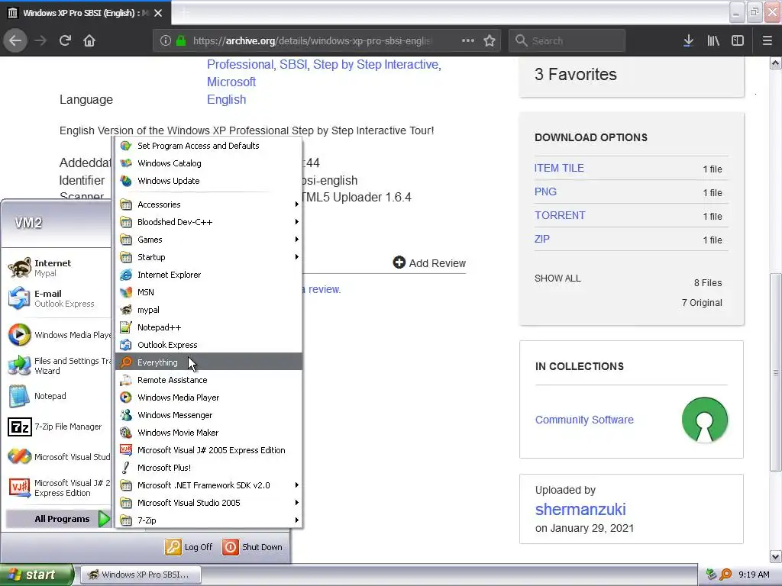The height and width of the screenshot is (586, 782).
Task: Open the page actions three-dot menu
Action: coord(468,40)
